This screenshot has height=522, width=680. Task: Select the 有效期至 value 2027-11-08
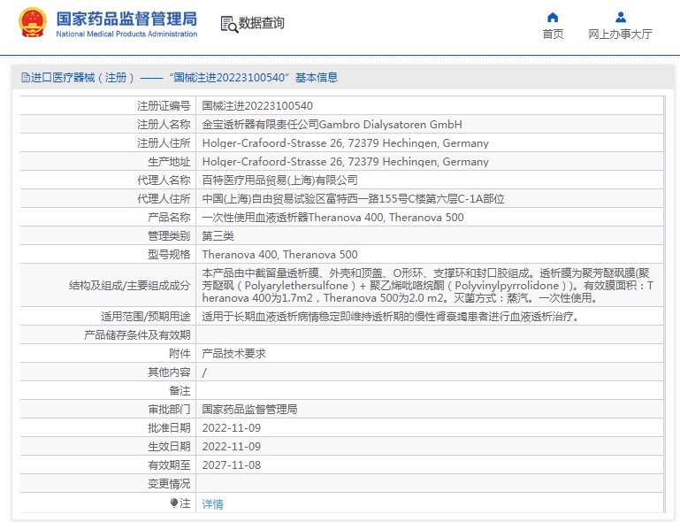[231, 465]
